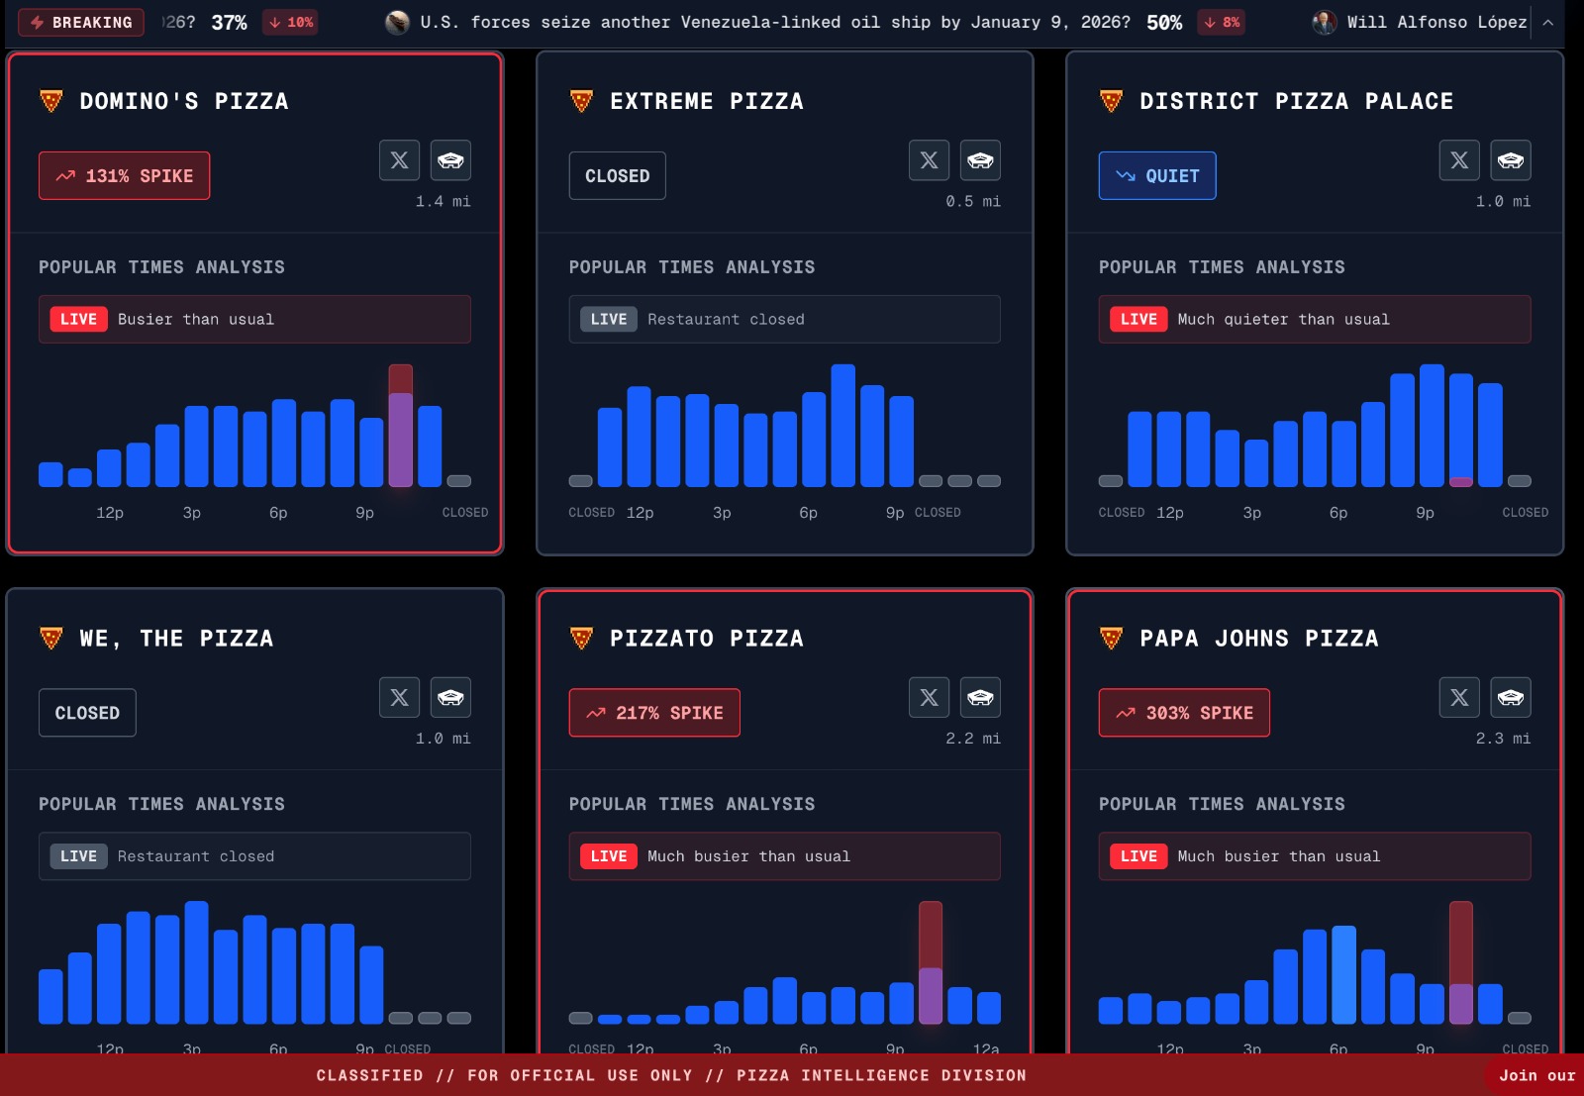
Task: Click the pizza slice icon beside Domino's Pizza
Action: pos(51,101)
